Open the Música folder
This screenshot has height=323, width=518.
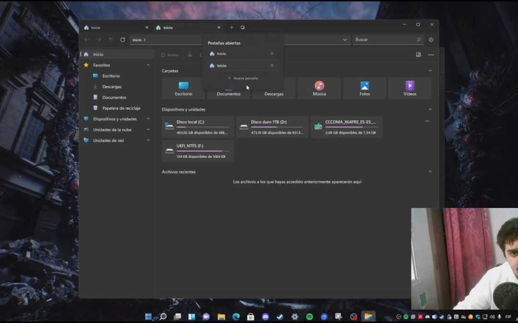tap(319, 88)
